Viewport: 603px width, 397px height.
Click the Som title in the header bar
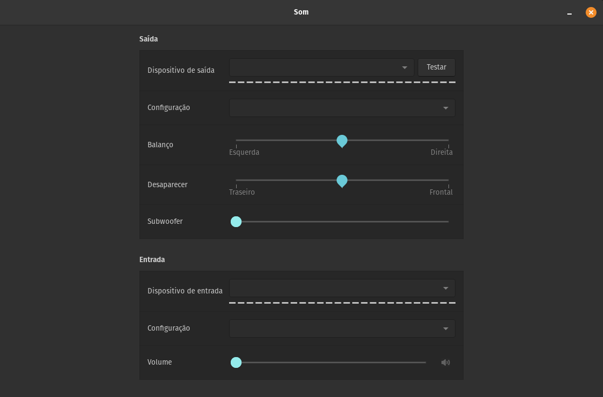(301, 12)
